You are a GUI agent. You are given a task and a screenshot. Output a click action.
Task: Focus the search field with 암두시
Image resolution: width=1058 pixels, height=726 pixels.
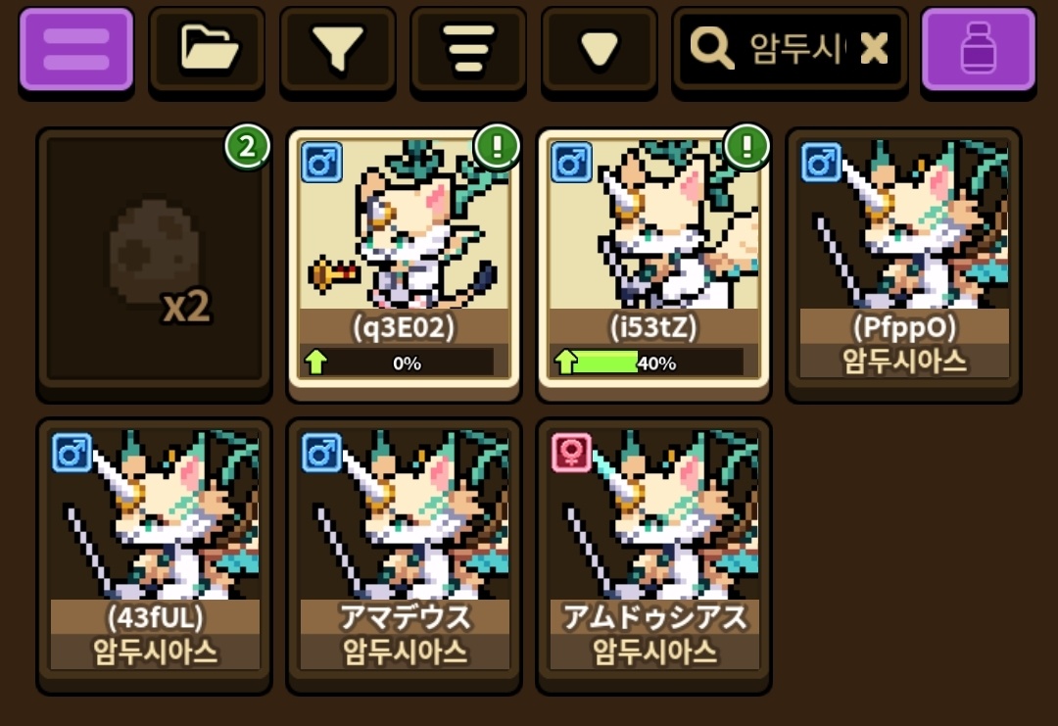[791, 50]
